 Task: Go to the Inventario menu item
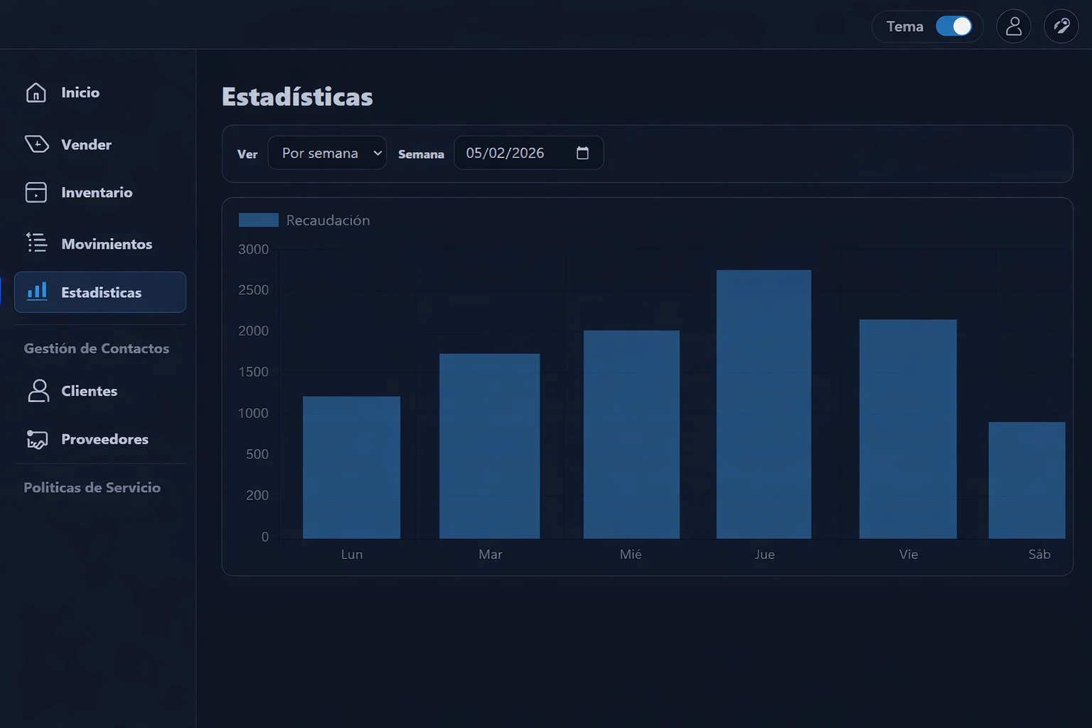tap(97, 193)
